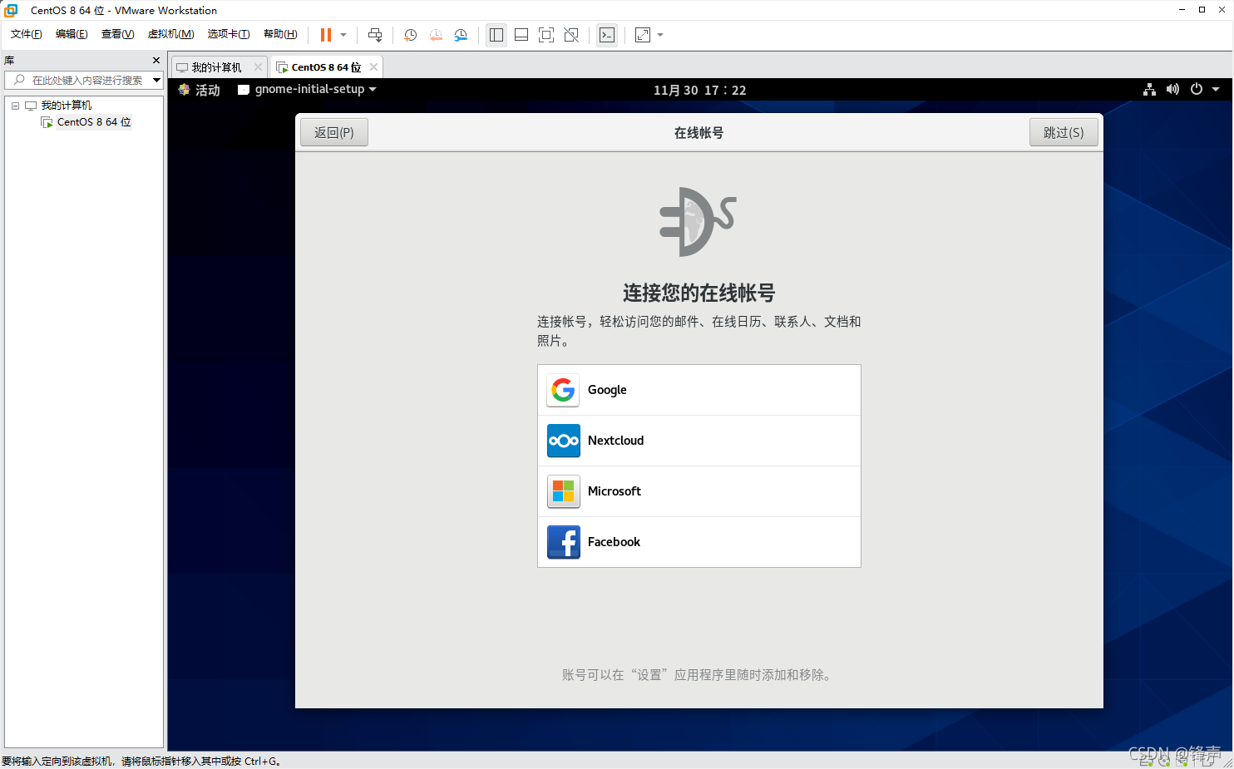Click the 在线帐号 header title

pos(699,133)
